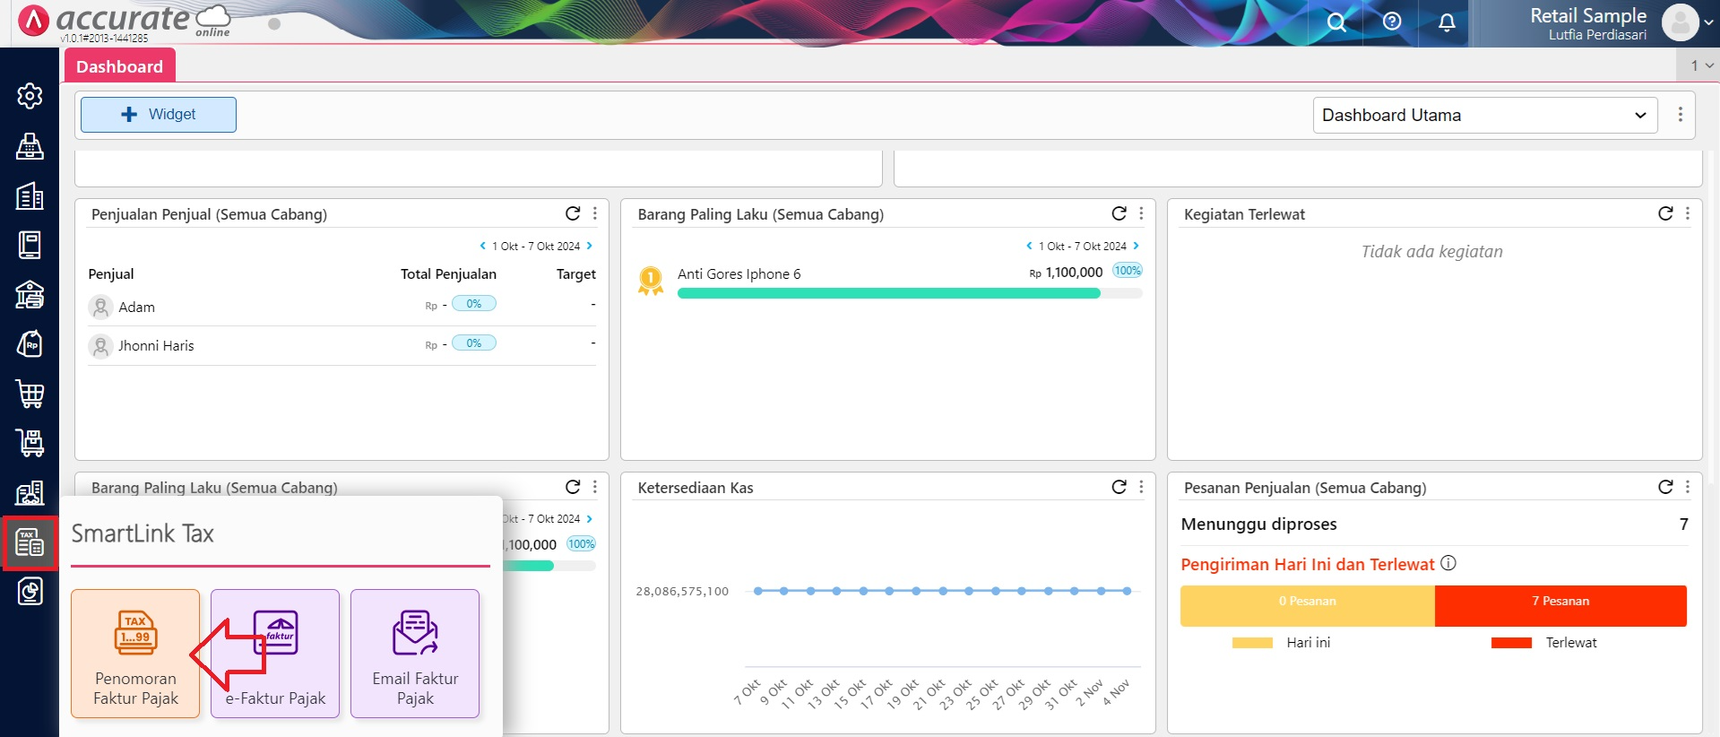Click the add Widget button
Image resolution: width=1720 pixels, height=737 pixels.
click(159, 115)
